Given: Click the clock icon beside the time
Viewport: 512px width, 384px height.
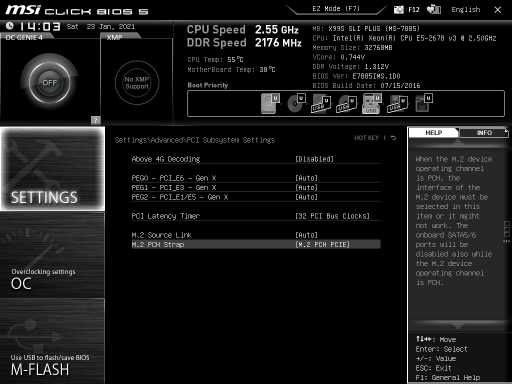Looking at the screenshot, I should [x=10, y=25].
